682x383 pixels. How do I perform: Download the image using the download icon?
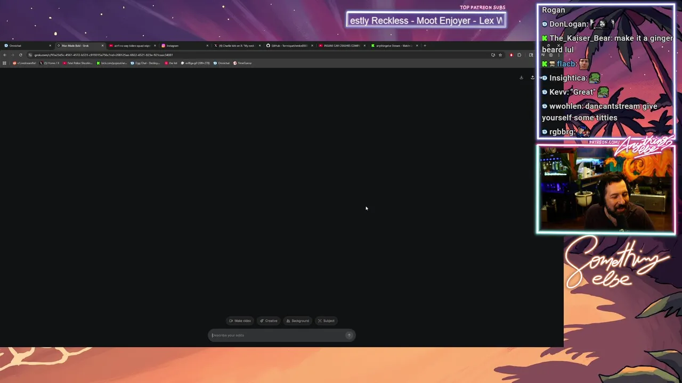pos(521,78)
